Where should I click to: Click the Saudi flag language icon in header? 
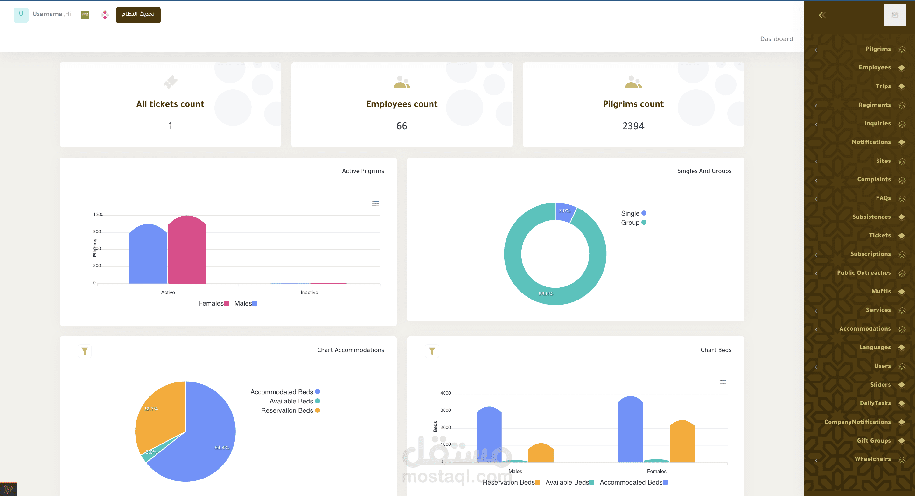click(85, 15)
